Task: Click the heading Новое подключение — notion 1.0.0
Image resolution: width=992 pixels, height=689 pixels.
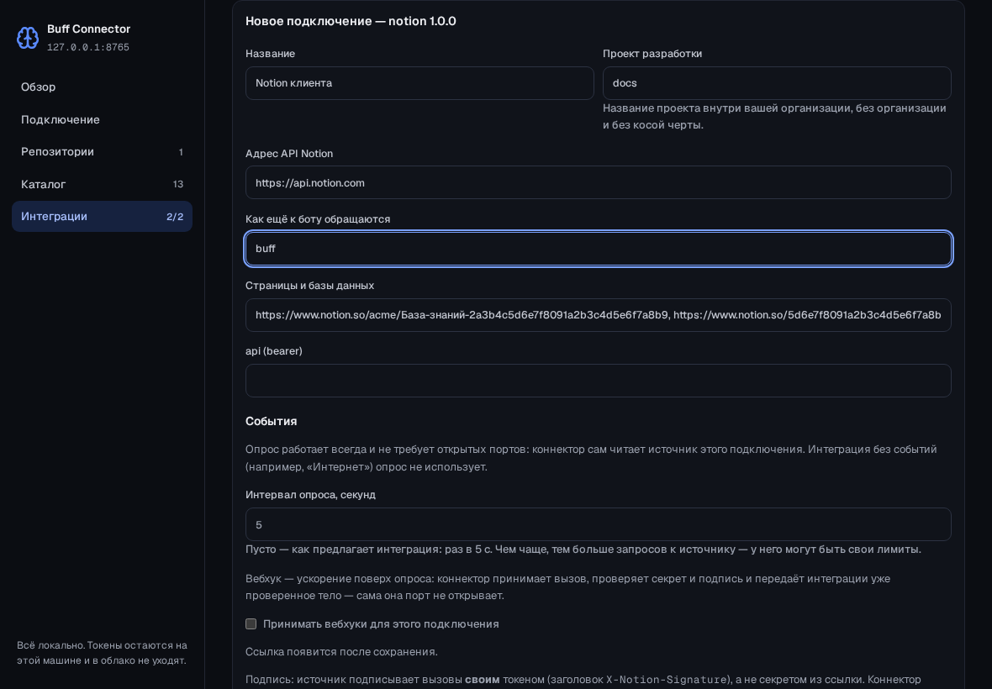Action: coord(351,21)
